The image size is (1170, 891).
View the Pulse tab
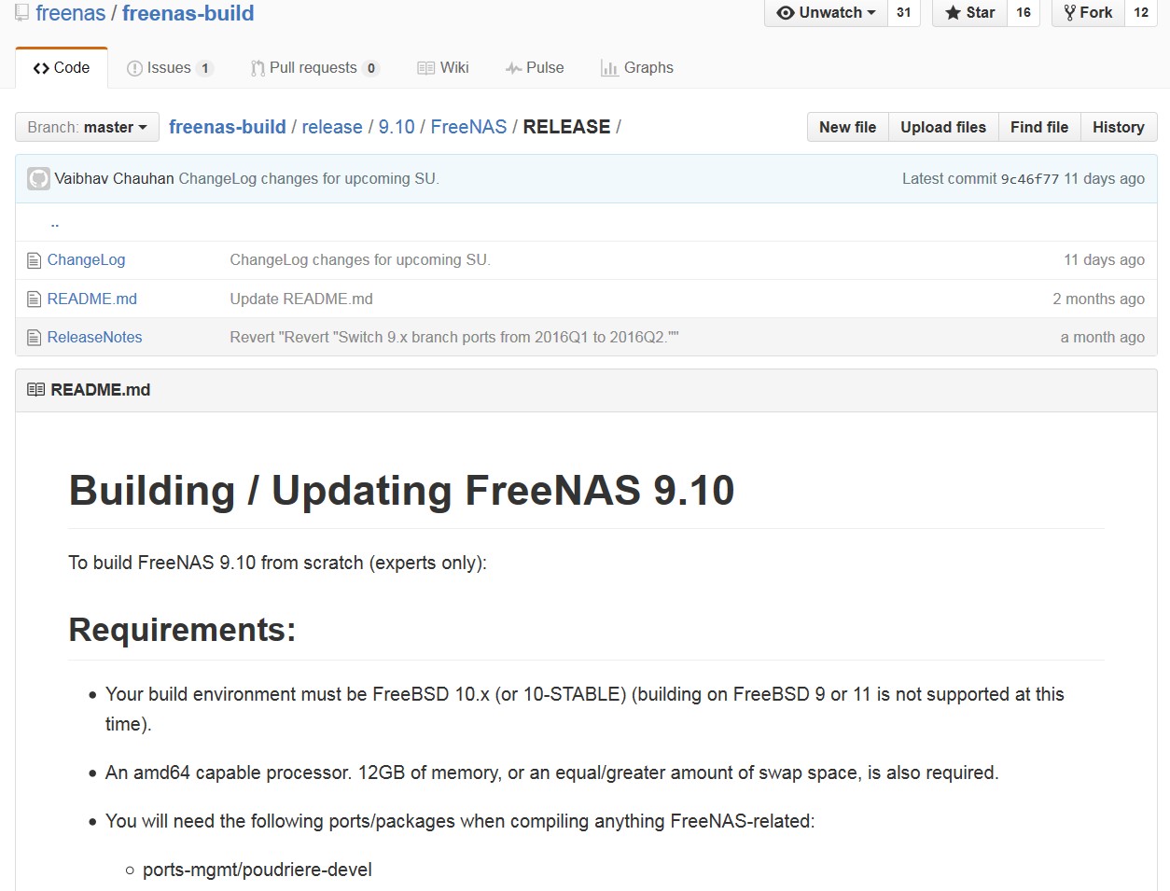point(535,68)
